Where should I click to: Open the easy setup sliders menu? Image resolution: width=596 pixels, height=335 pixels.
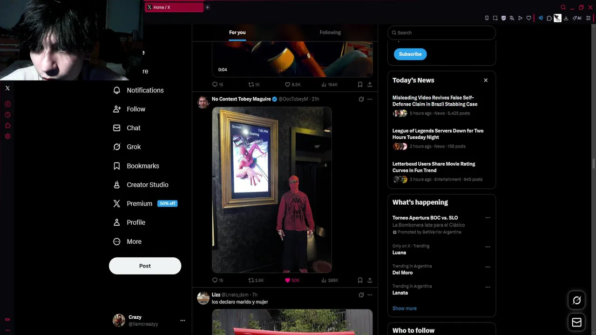coord(589,18)
